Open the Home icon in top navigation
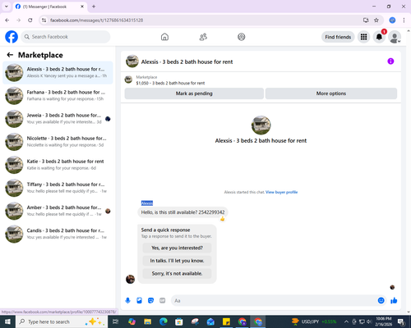Viewport: 411px width, 328px height. tap(164, 37)
